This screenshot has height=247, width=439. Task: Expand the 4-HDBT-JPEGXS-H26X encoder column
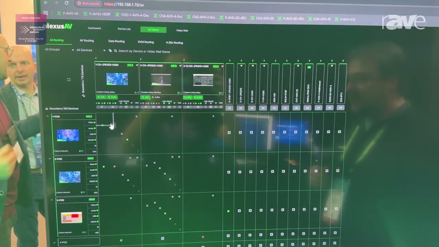pos(230,60)
